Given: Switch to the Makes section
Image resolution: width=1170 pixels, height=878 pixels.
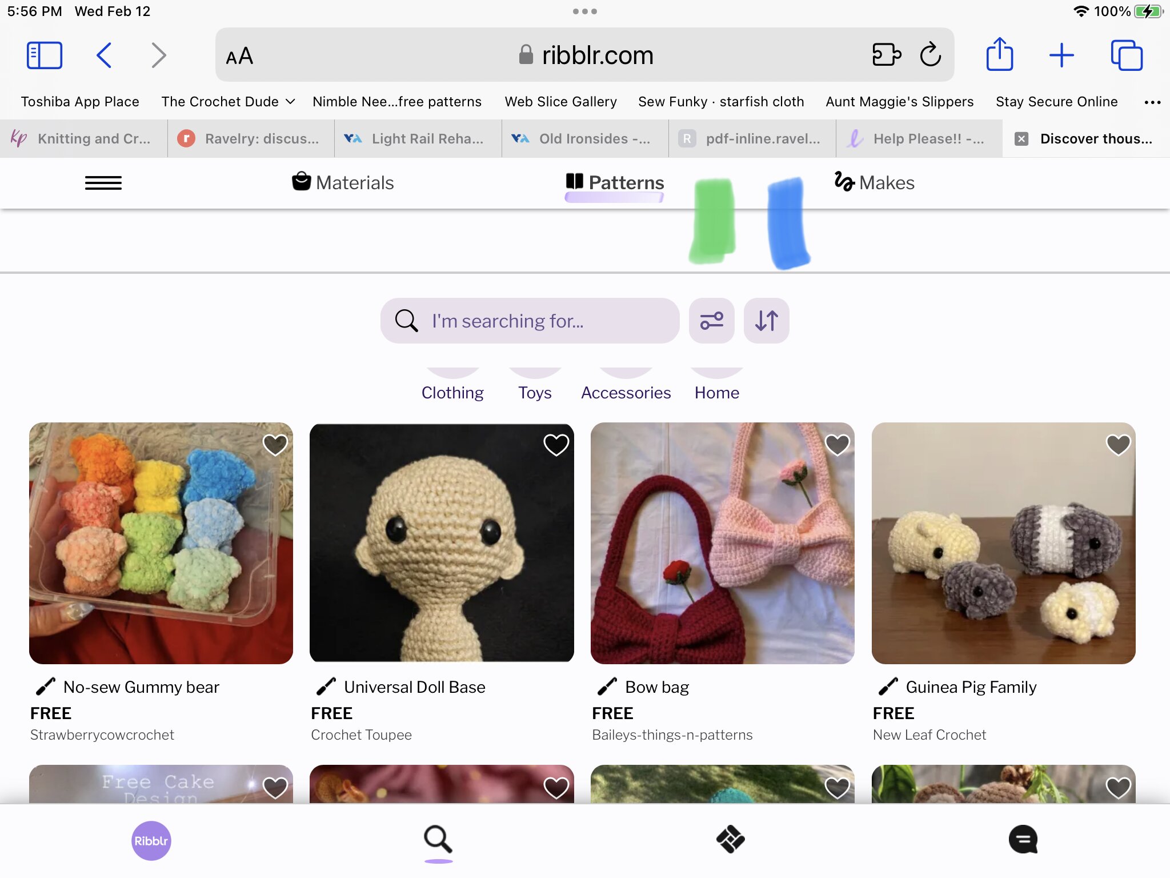Looking at the screenshot, I should 874,182.
